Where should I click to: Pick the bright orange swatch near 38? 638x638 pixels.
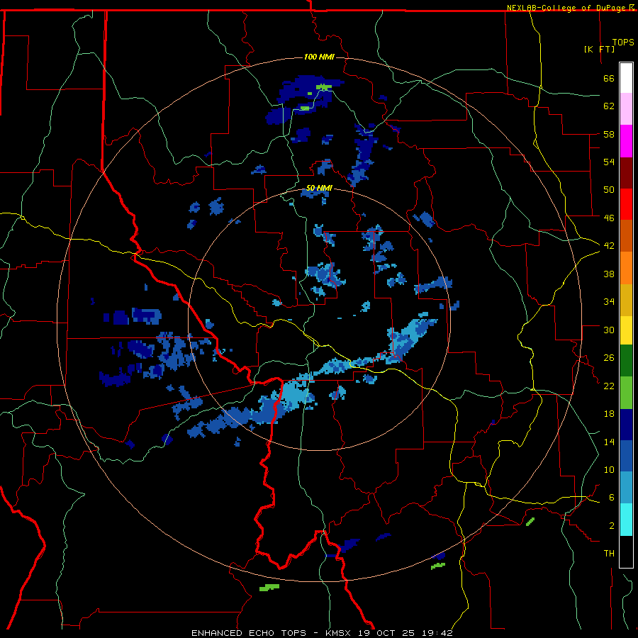click(x=626, y=268)
